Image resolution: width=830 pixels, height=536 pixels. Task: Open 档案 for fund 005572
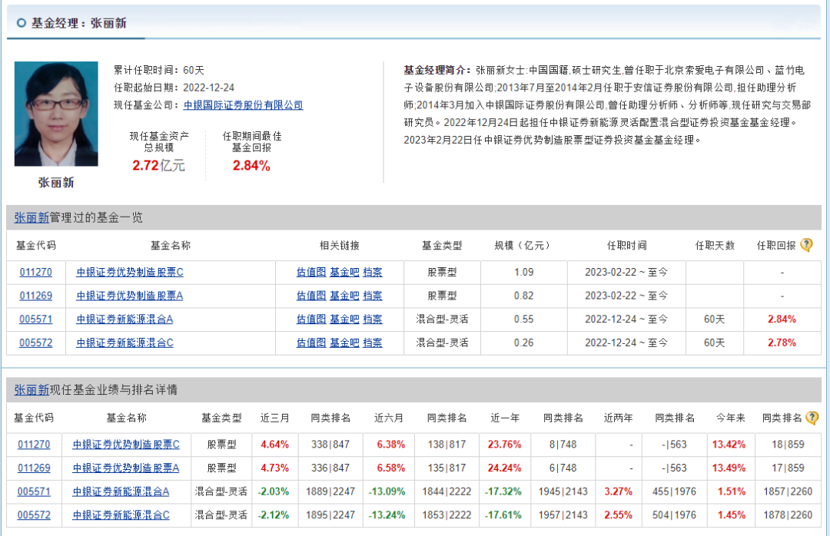pyautogui.click(x=373, y=342)
